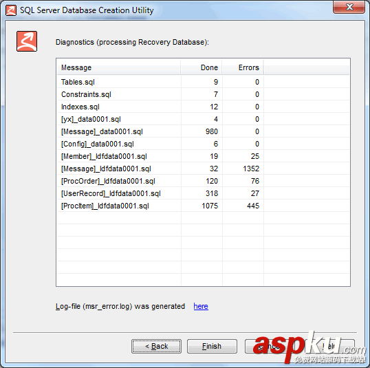Select the Indexes.sql row
Viewport: 370px width, 368px height.
203,107
